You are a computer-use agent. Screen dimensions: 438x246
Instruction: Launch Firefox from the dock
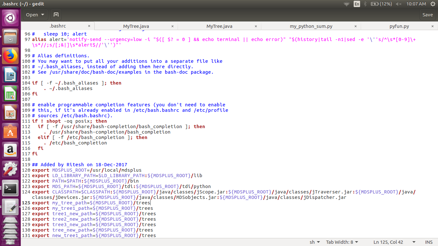point(10,56)
